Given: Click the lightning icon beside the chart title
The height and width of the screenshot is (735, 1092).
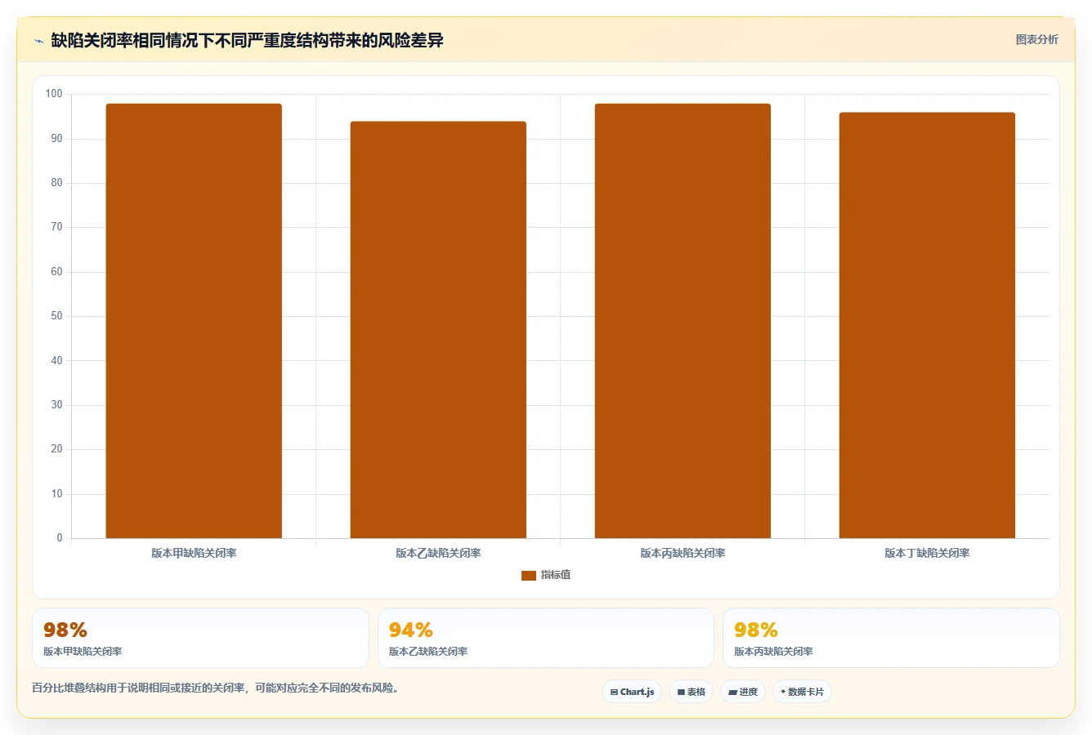Looking at the screenshot, I should (x=38, y=41).
